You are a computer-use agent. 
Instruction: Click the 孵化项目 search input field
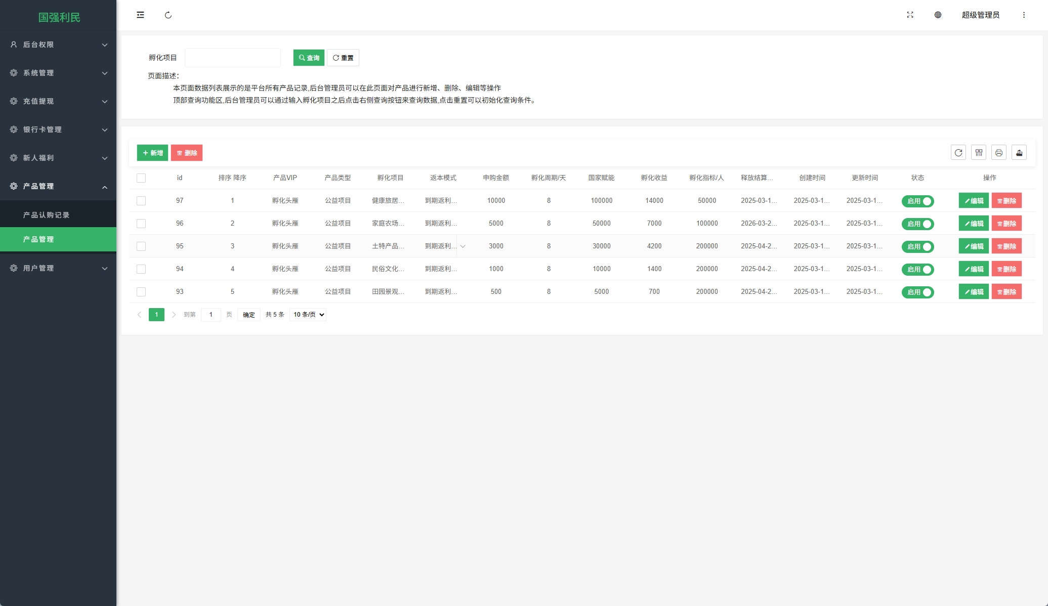(x=233, y=58)
